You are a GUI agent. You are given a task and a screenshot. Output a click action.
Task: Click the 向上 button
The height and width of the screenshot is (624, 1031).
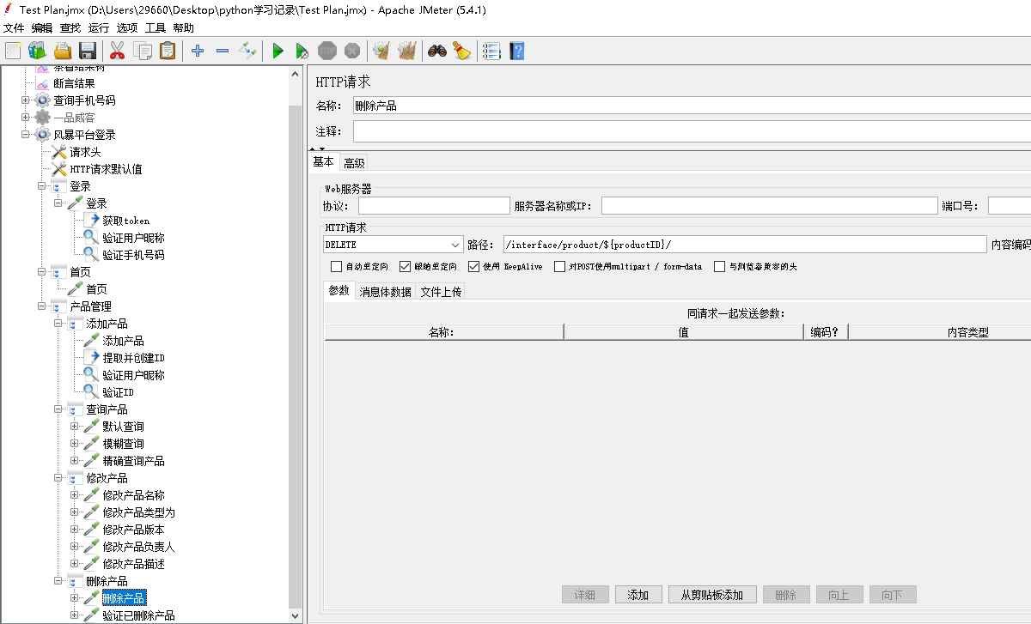click(839, 595)
